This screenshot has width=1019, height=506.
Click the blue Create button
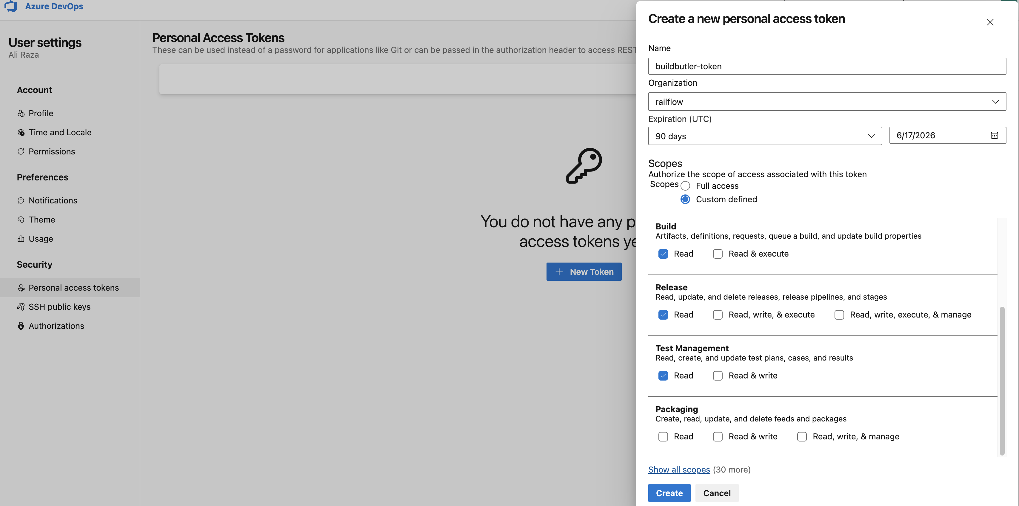tap(669, 493)
